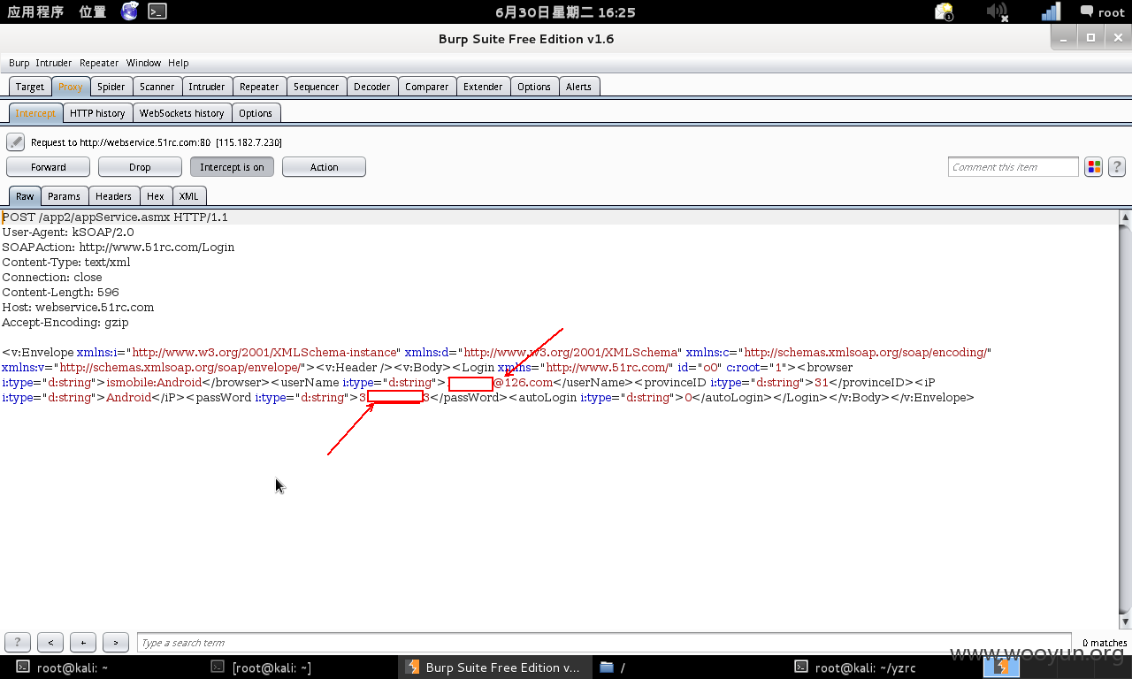The height and width of the screenshot is (679, 1132).
Task: Switch to the Decoder tab
Action: tap(372, 87)
